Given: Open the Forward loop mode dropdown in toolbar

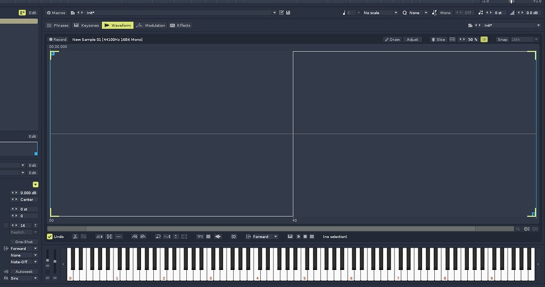Looking at the screenshot, I should (x=265, y=236).
